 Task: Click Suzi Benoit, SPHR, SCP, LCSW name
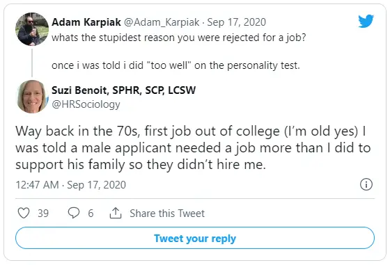coord(124,90)
